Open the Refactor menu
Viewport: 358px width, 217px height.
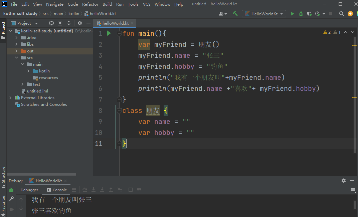click(x=90, y=4)
